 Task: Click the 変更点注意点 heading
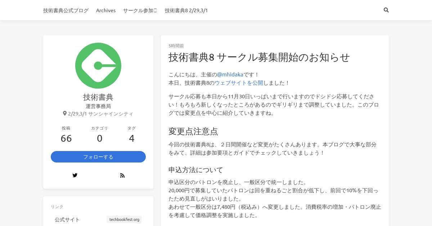[x=193, y=131]
